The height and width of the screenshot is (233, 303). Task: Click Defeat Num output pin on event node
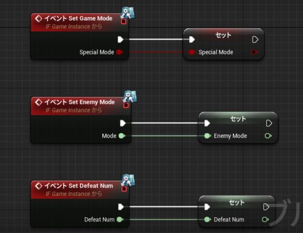click(120, 220)
